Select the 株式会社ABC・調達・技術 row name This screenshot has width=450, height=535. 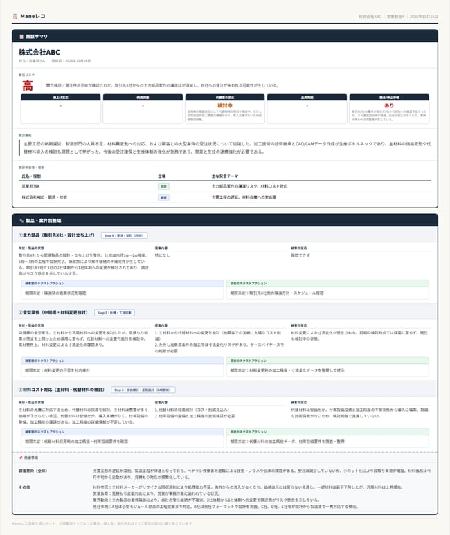pyautogui.click(x=44, y=197)
